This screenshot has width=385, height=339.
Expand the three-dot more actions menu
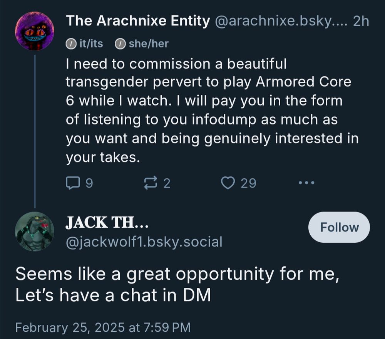coord(306,183)
